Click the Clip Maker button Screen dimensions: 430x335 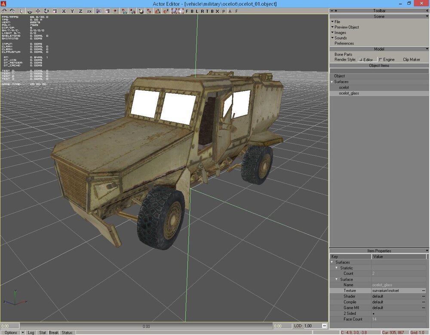pyautogui.click(x=412, y=60)
